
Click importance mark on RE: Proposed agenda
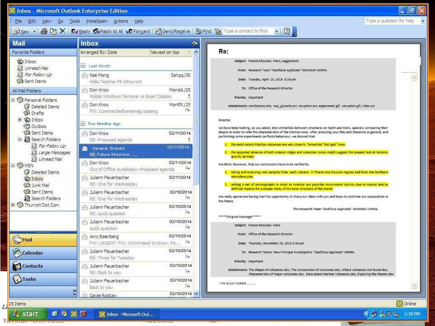(189, 139)
